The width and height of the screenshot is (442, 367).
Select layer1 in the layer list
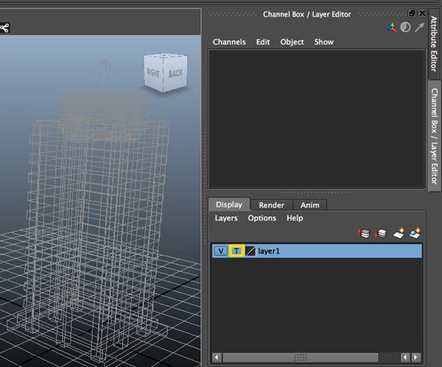[317, 251]
